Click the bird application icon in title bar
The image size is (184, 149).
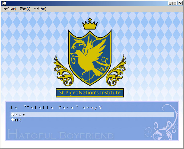point(4,3)
